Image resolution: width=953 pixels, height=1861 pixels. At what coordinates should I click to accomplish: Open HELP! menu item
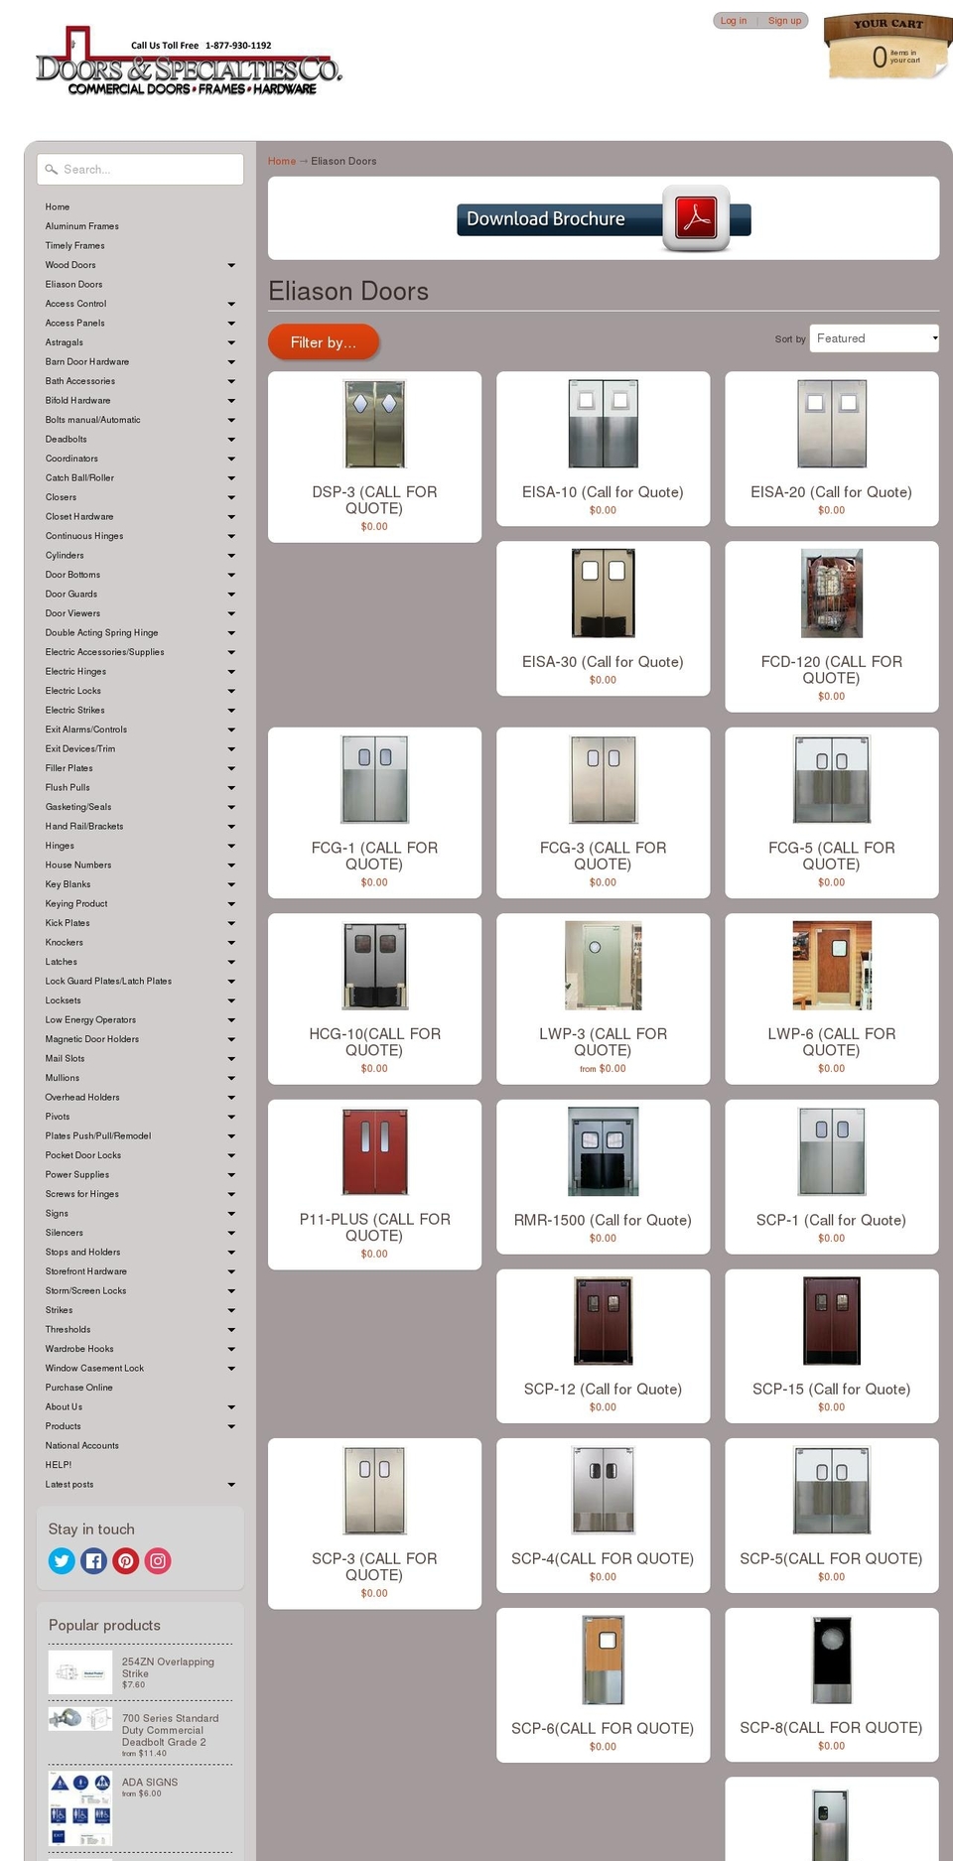coord(59,1465)
